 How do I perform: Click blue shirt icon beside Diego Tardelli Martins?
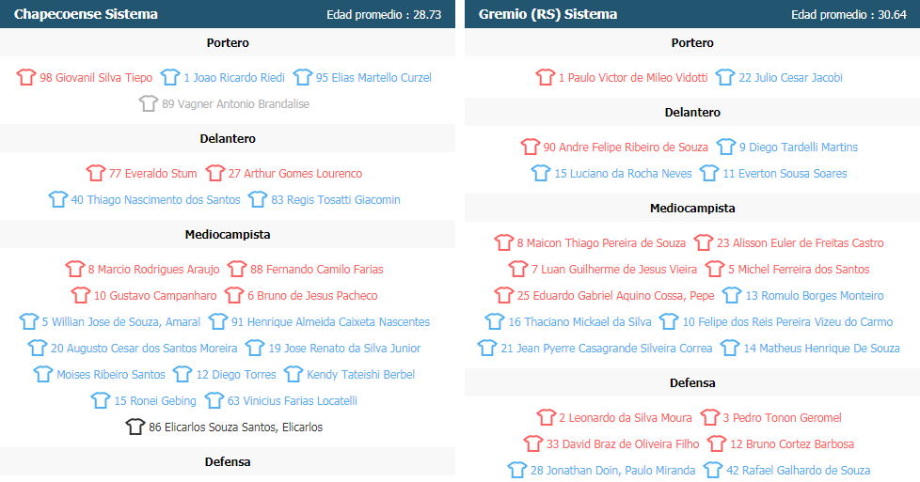pos(726,148)
